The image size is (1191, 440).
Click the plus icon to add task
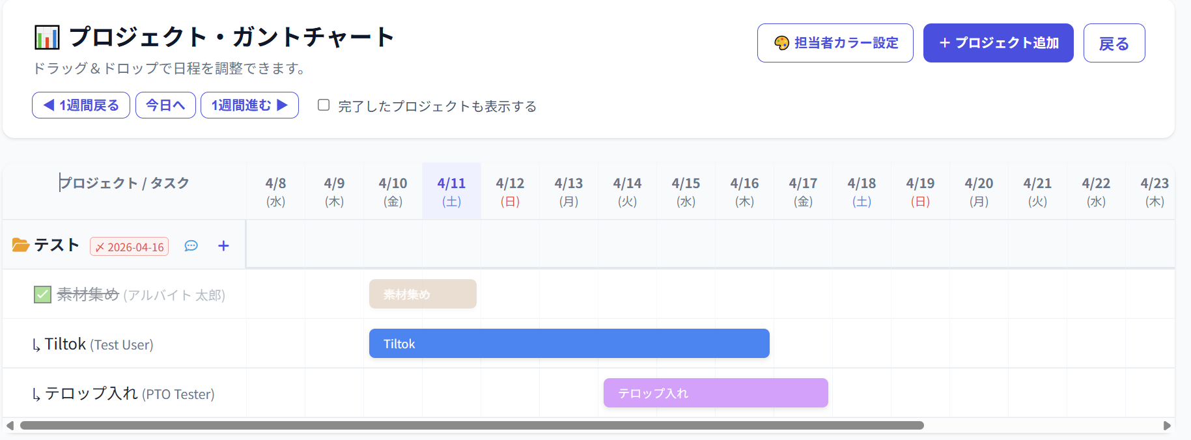[223, 246]
